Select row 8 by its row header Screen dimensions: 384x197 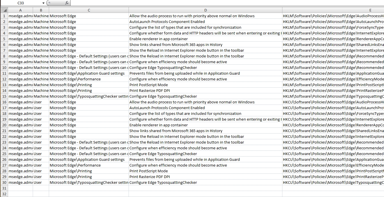click(x=4, y=56)
